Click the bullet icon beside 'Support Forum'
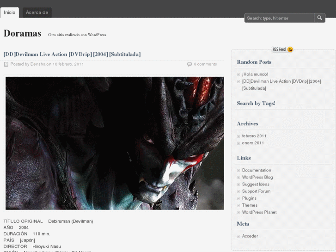 pos(238,191)
